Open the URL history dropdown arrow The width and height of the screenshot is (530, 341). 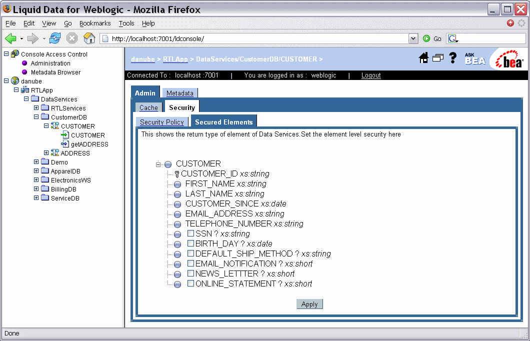pyautogui.click(x=413, y=38)
